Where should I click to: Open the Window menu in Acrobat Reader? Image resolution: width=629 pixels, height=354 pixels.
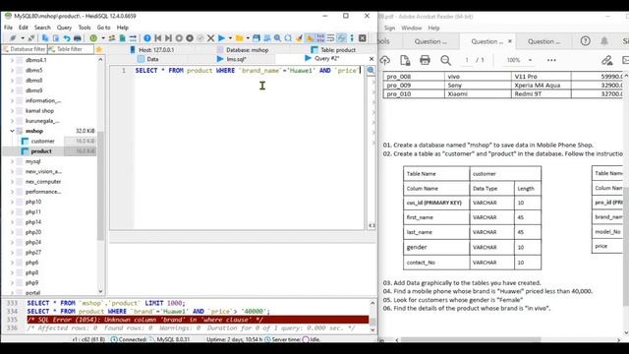click(411, 28)
